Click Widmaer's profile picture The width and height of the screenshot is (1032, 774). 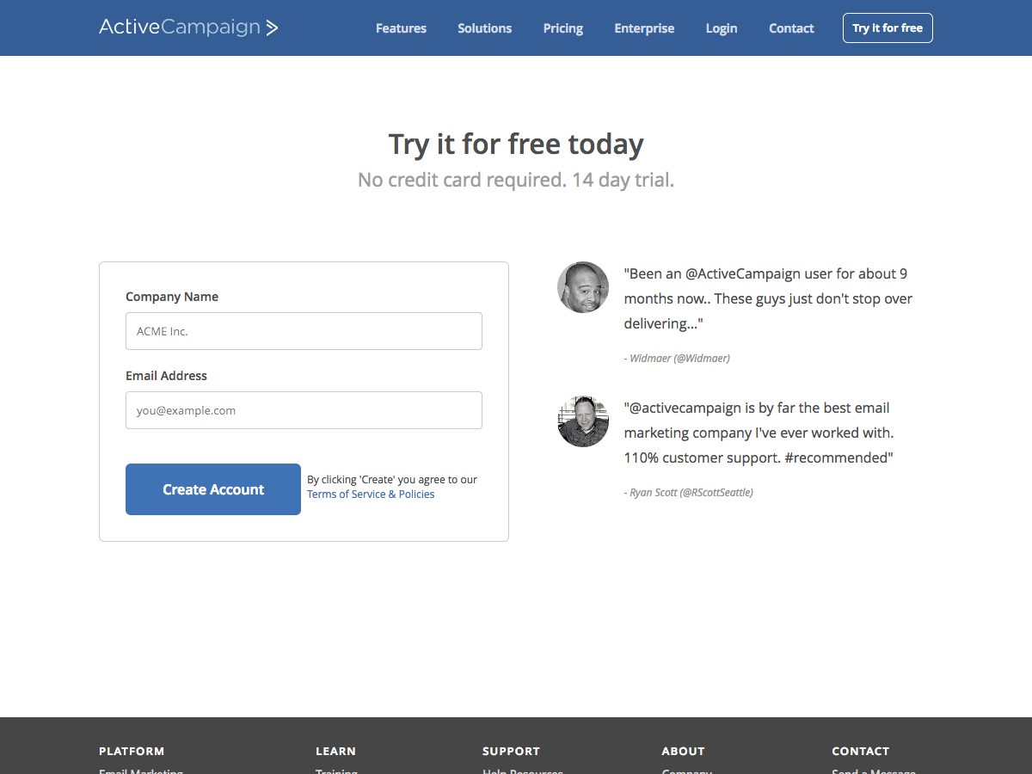coord(582,286)
